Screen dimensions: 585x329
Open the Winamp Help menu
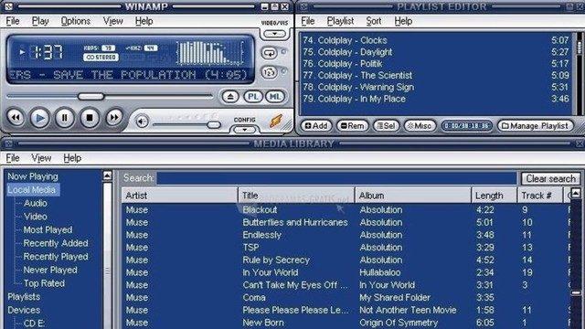144,21
